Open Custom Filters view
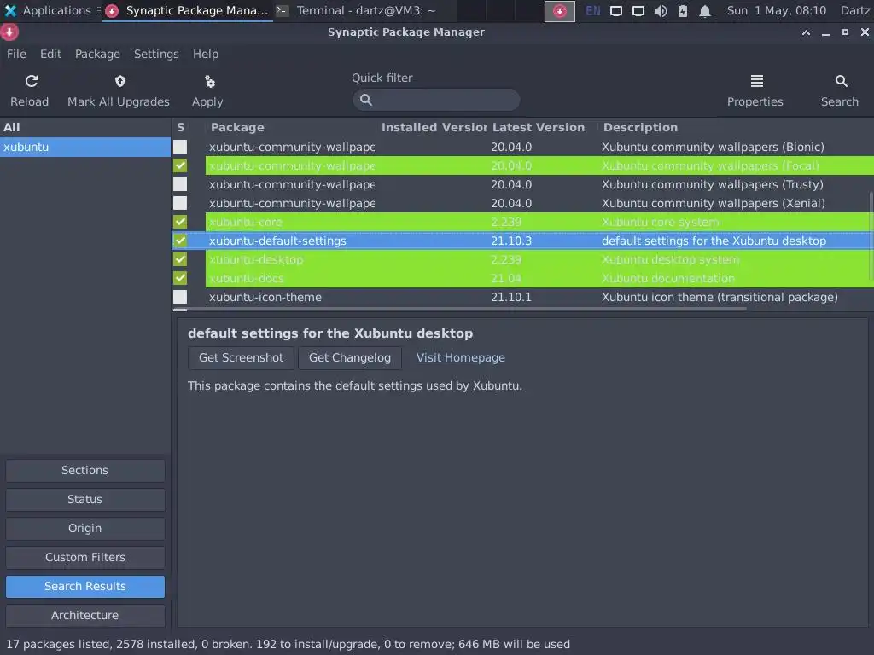874x655 pixels. 85,557
